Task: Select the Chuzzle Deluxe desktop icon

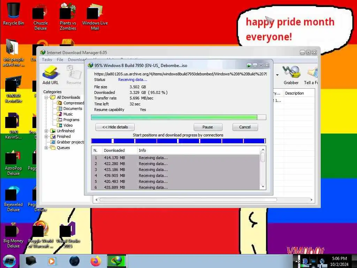Action: [40, 17]
